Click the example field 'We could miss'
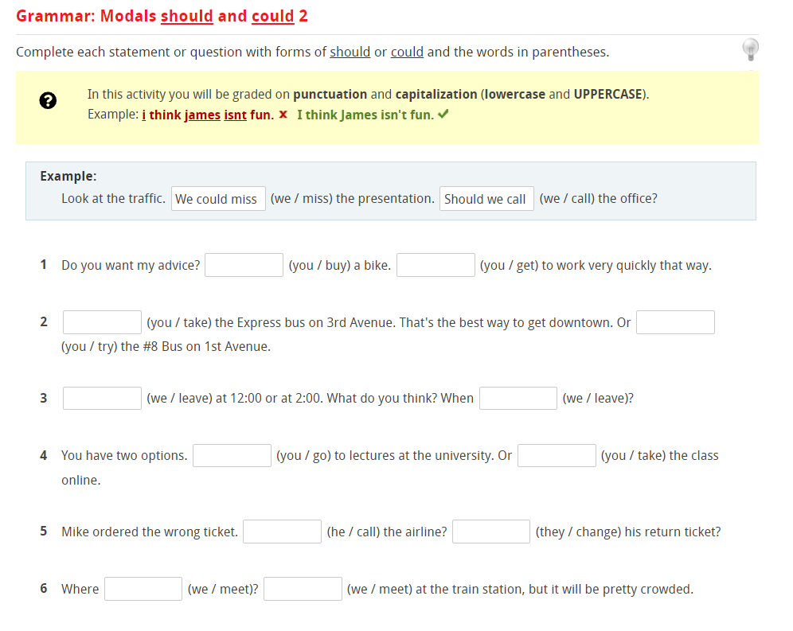The height and width of the screenshot is (631, 793). point(218,199)
